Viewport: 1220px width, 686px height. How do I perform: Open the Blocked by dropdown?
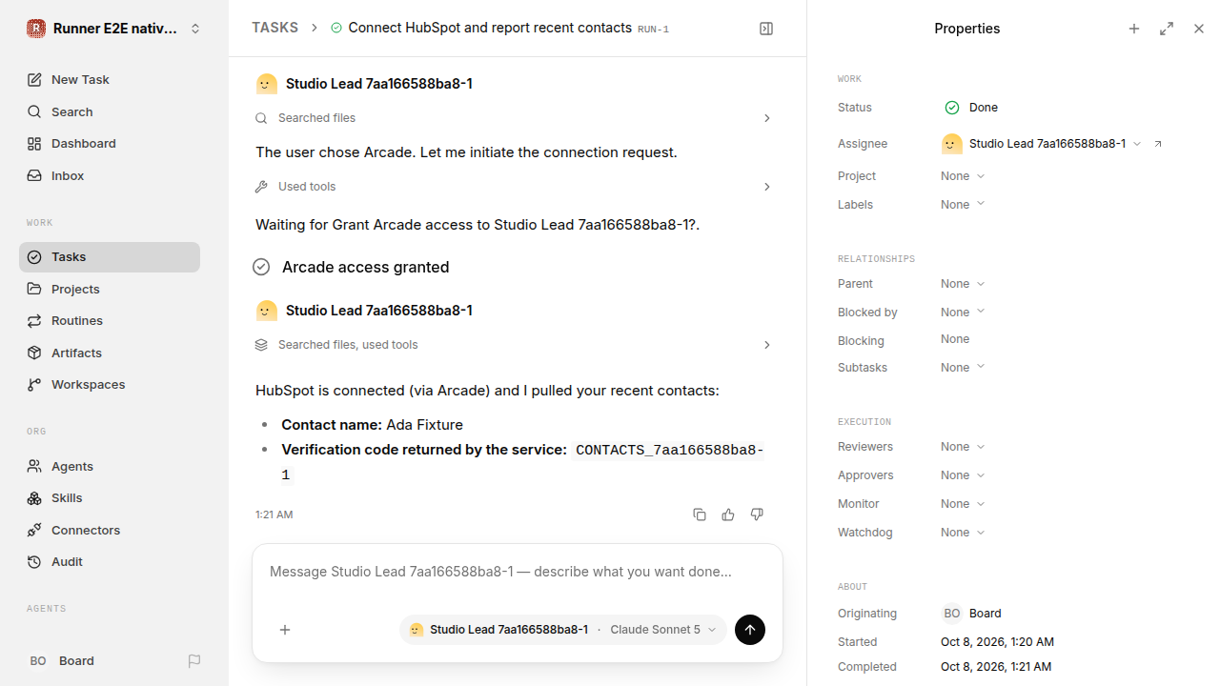[963, 313]
